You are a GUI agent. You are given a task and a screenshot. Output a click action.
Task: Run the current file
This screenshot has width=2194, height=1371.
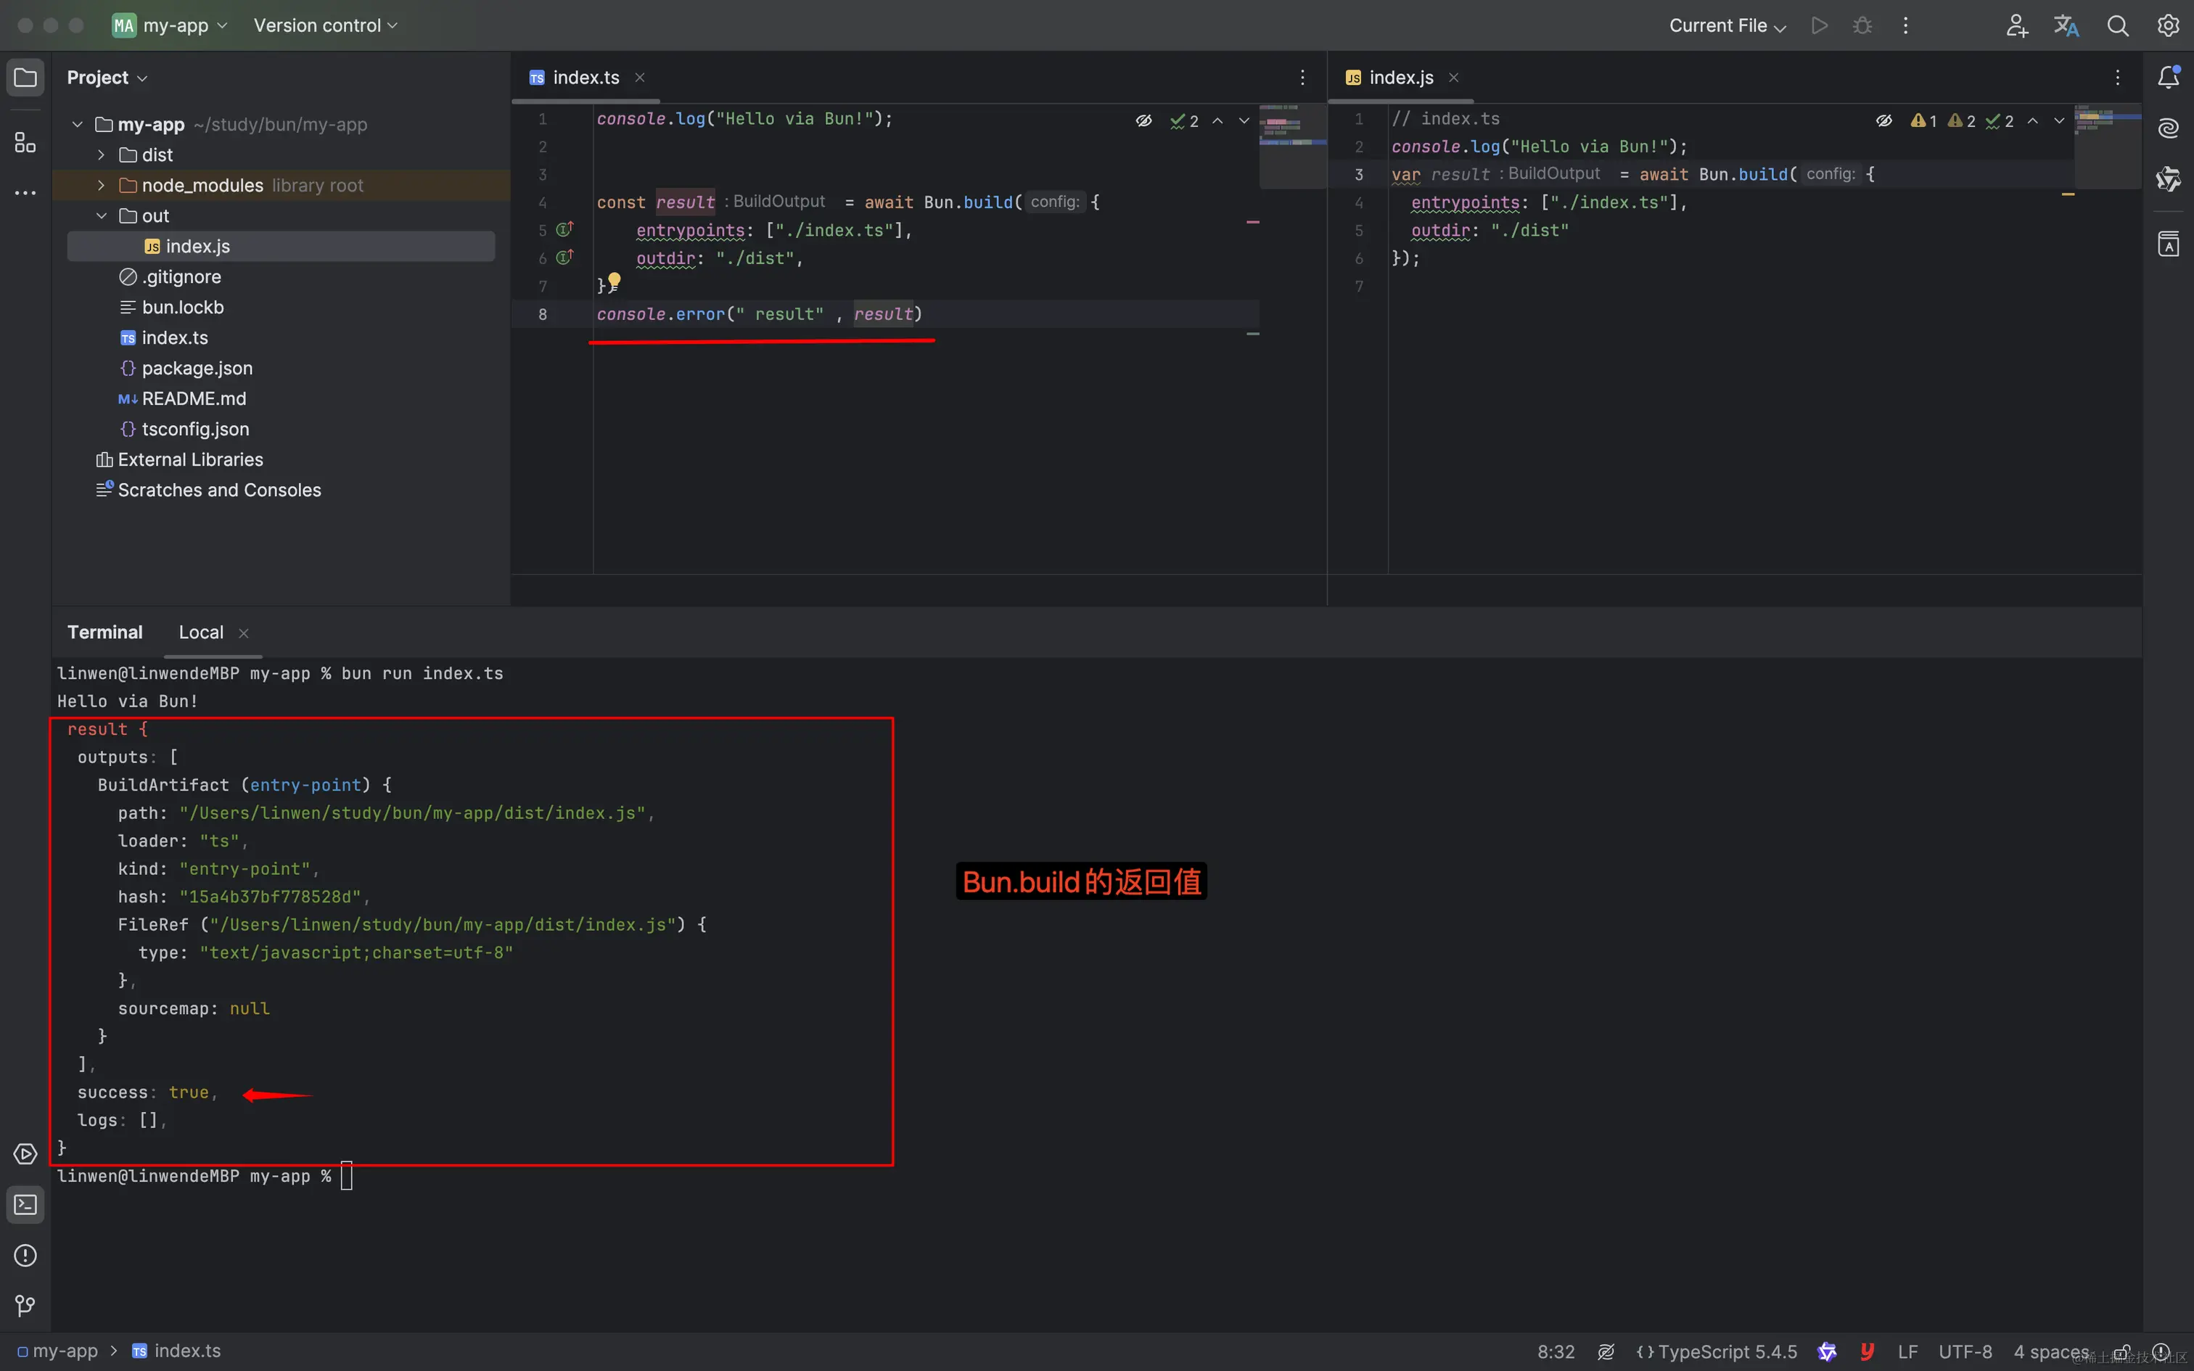click(1819, 25)
